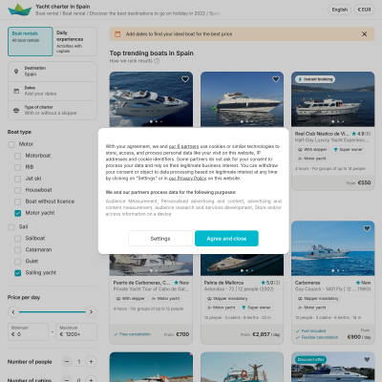
Task: Open our Privacy Policy link
Action: 188,179
